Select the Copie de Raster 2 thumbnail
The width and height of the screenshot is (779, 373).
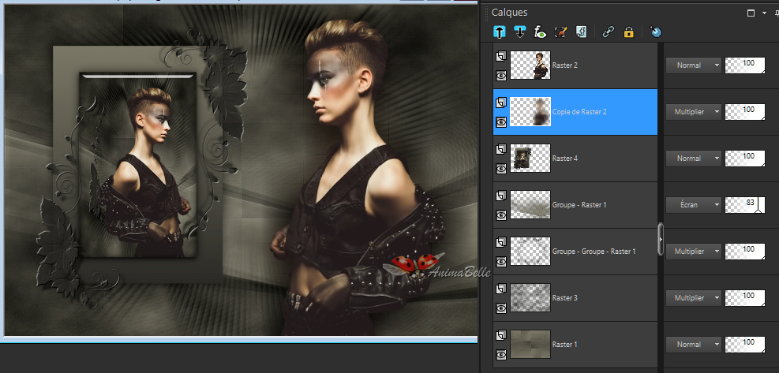point(530,112)
